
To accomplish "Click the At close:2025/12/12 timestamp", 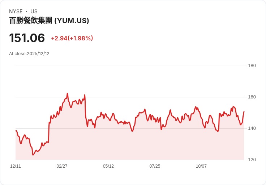I will coord(29,54).
